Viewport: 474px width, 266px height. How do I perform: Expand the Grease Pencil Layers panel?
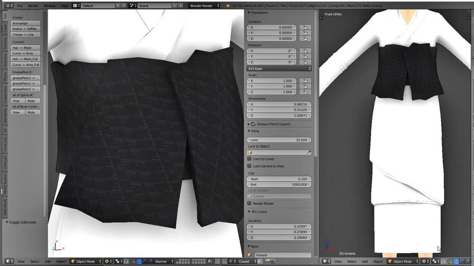pyautogui.click(x=249, y=124)
